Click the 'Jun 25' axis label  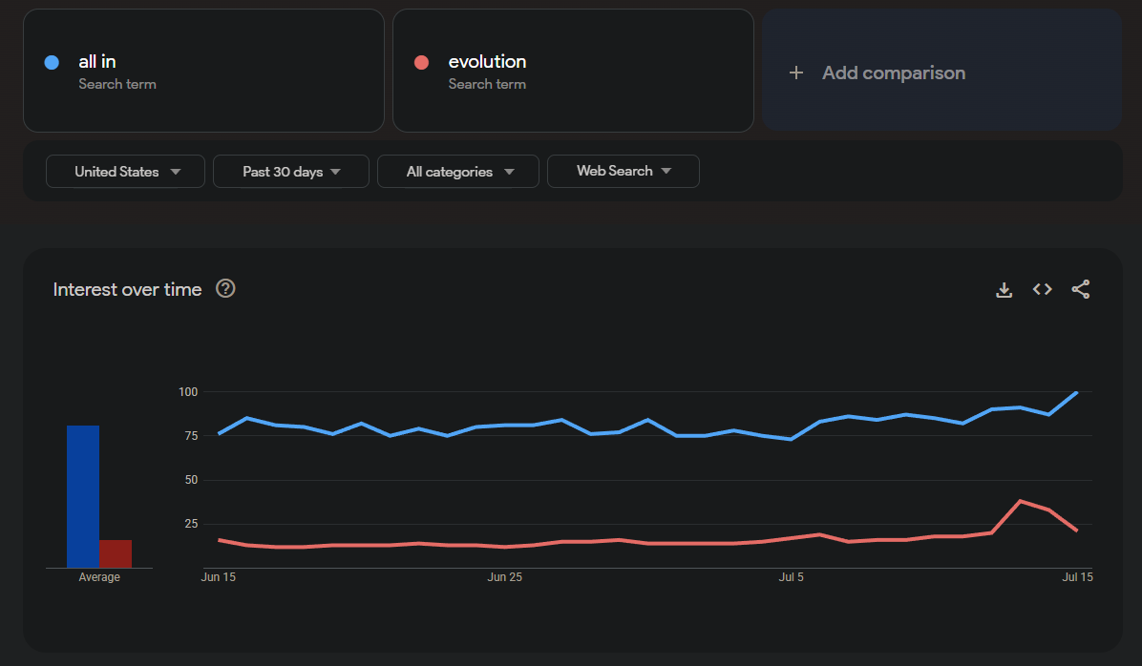point(505,577)
